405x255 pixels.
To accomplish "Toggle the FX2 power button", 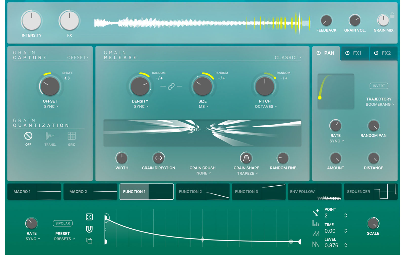I will [376, 53].
